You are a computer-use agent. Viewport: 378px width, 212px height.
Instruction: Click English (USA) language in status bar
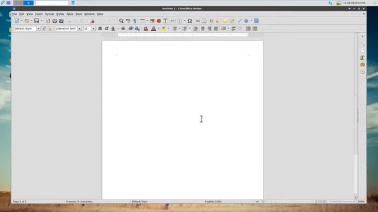tap(213, 201)
